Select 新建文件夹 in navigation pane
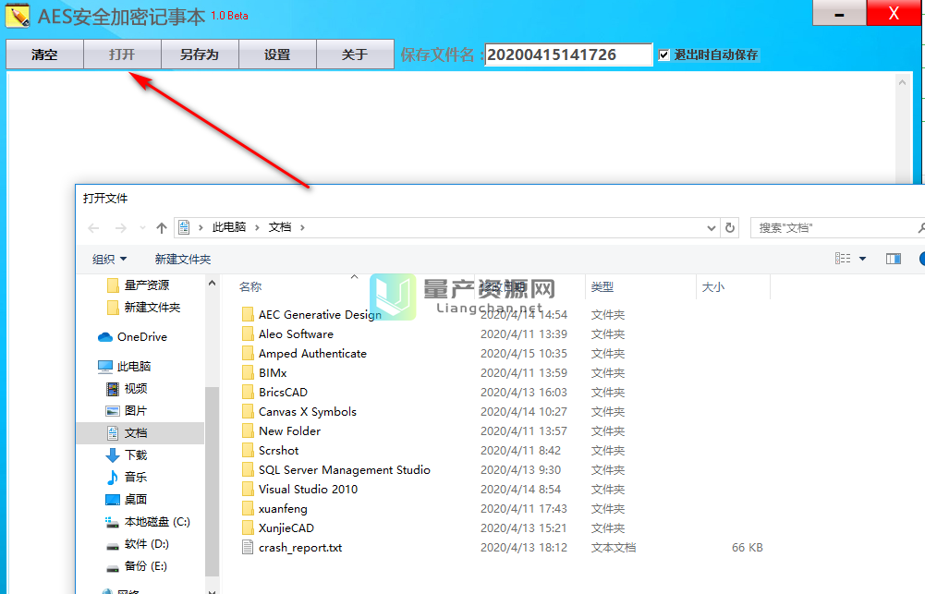This screenshot has height=594, width=925. click(152, 308)
